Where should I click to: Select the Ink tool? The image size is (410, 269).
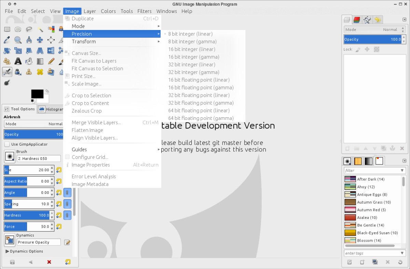[x=18, y=72]
